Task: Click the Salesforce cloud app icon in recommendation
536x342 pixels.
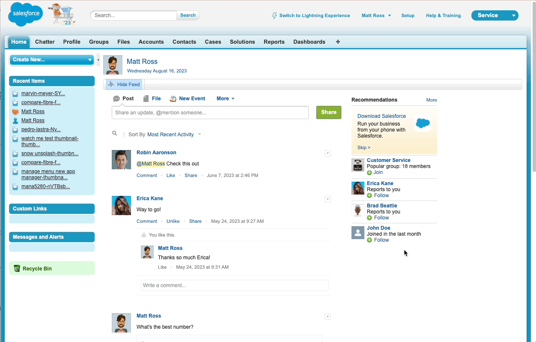Action: [423, 123]
